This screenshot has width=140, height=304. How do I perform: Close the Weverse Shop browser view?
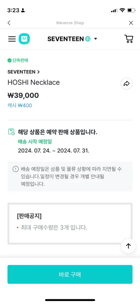(131, 23)
